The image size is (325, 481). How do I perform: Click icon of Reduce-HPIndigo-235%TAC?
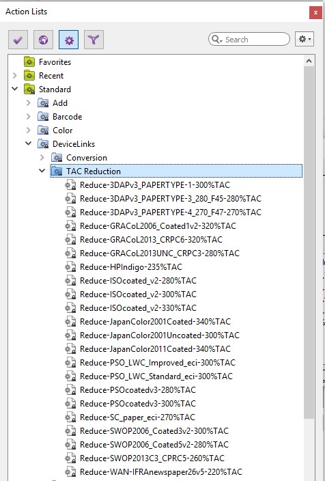coord(70,267)
